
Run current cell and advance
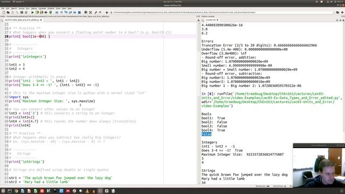point(42,12)
